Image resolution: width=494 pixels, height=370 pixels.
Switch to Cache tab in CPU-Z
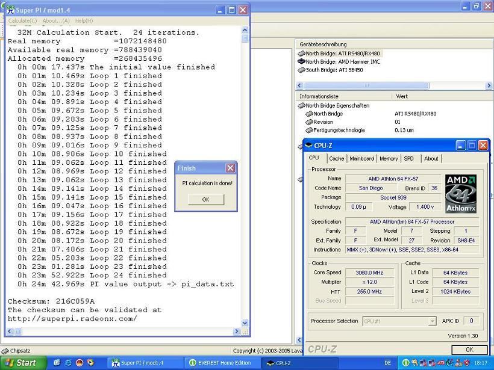click(x=337, y=159)
